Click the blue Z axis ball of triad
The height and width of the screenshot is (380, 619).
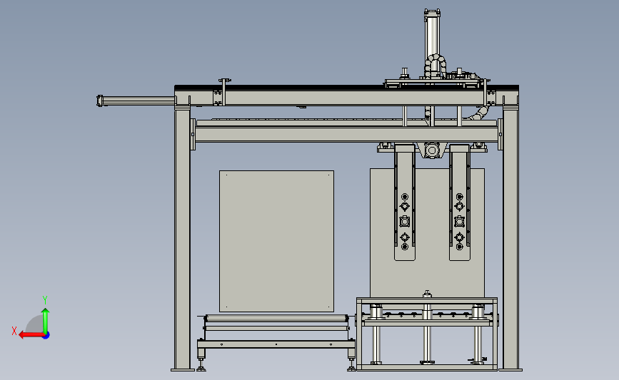pyautogui.click(x=46, y=336)
